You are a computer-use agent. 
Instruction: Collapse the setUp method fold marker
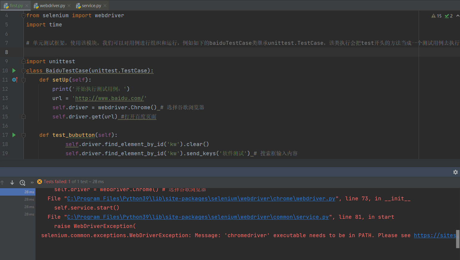point(23,80)
